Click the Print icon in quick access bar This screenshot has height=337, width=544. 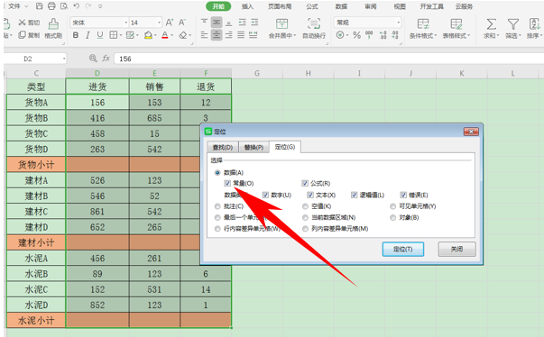51,6
